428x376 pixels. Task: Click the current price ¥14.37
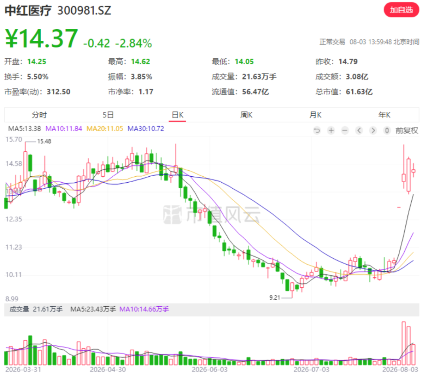[42, 38]
